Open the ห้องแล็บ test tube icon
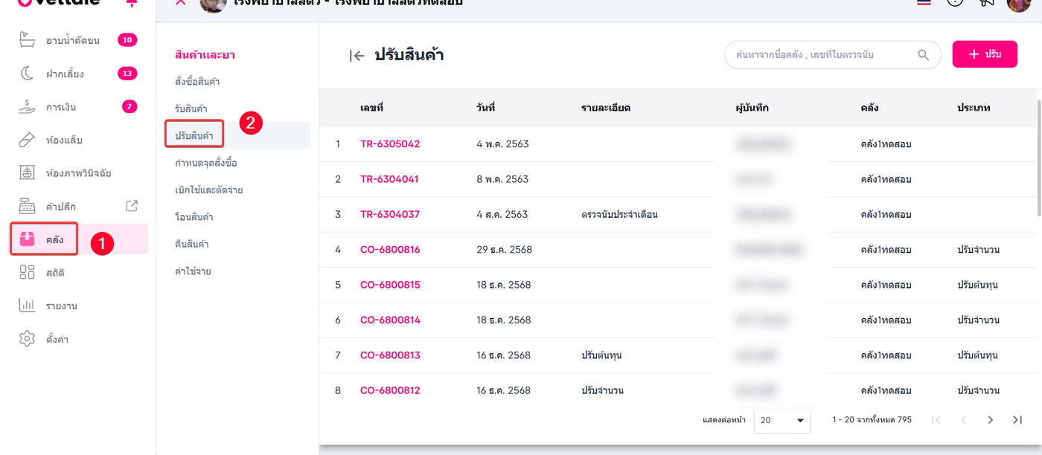The height and width of the screenshot is (455, 1042). [x=28, y=140]
